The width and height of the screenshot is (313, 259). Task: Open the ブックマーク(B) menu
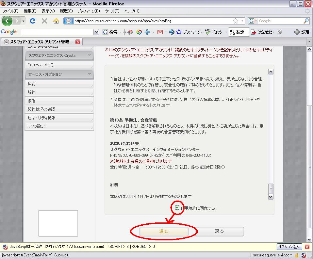click(89, 11)
